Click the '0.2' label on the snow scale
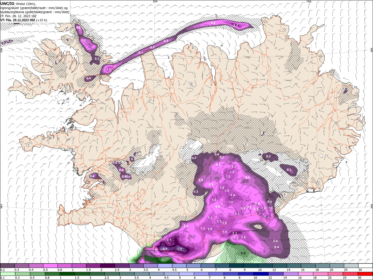Image resolution: width=373 pixels, height=280 pixels. tap(3, 270)
